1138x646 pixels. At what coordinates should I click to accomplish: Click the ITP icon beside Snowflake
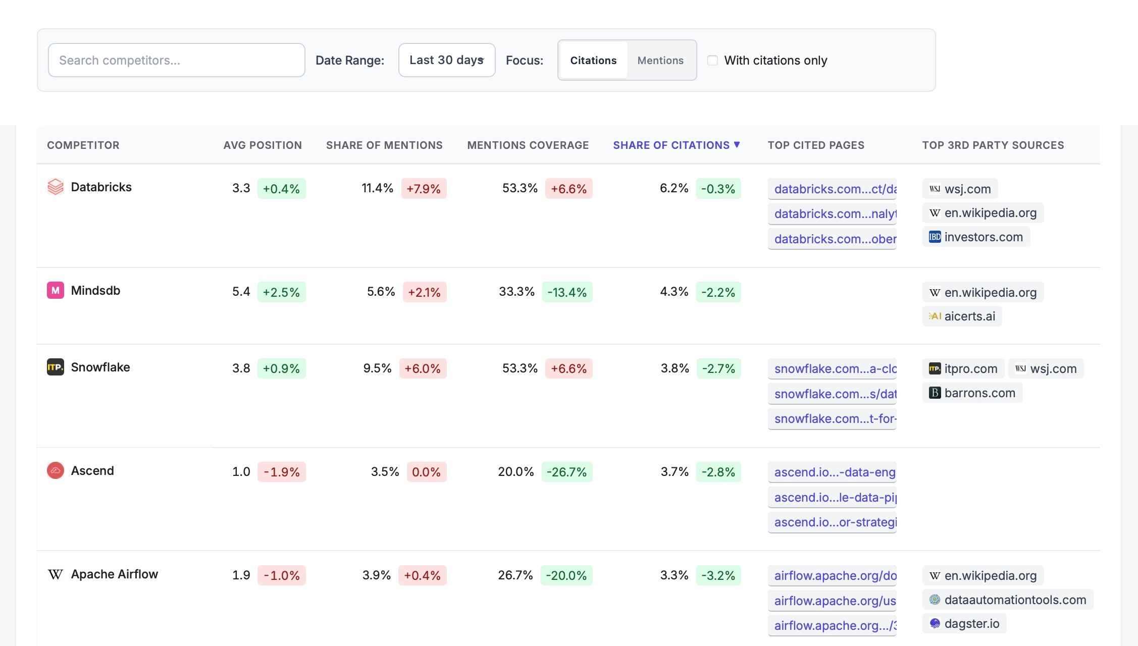[56, 367]
